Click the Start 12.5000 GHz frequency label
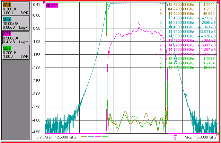The width and height of the screenshot is (221, 143). point(56,137)
